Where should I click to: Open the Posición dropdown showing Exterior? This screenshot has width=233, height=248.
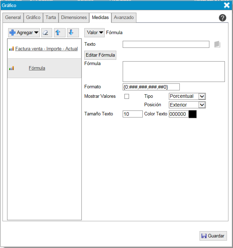(187, 105)
